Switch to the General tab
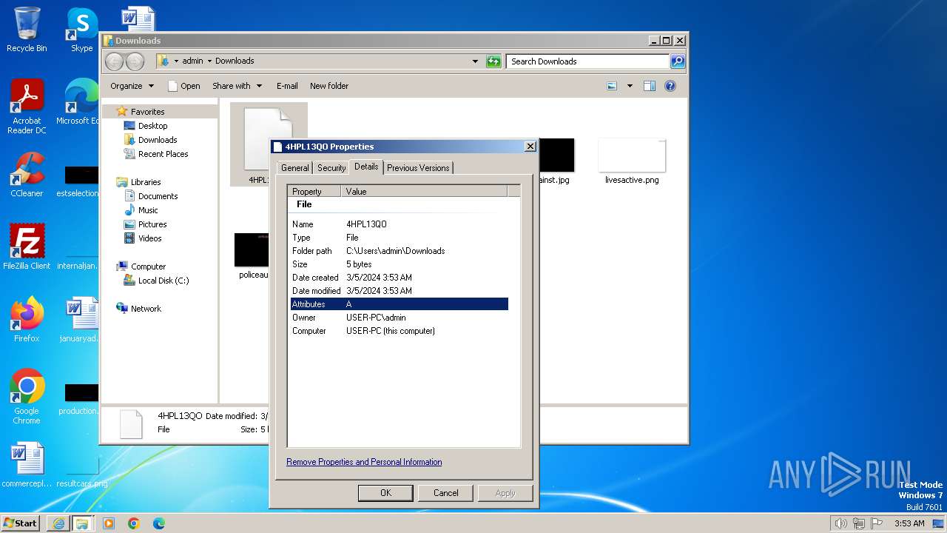This screenshot has width=947, height=533. tap(294, 168)
